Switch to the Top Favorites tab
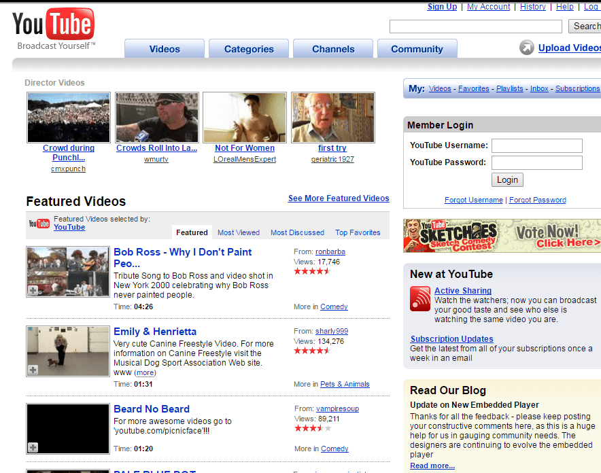The image size is (601, 473). coord(358,232)
